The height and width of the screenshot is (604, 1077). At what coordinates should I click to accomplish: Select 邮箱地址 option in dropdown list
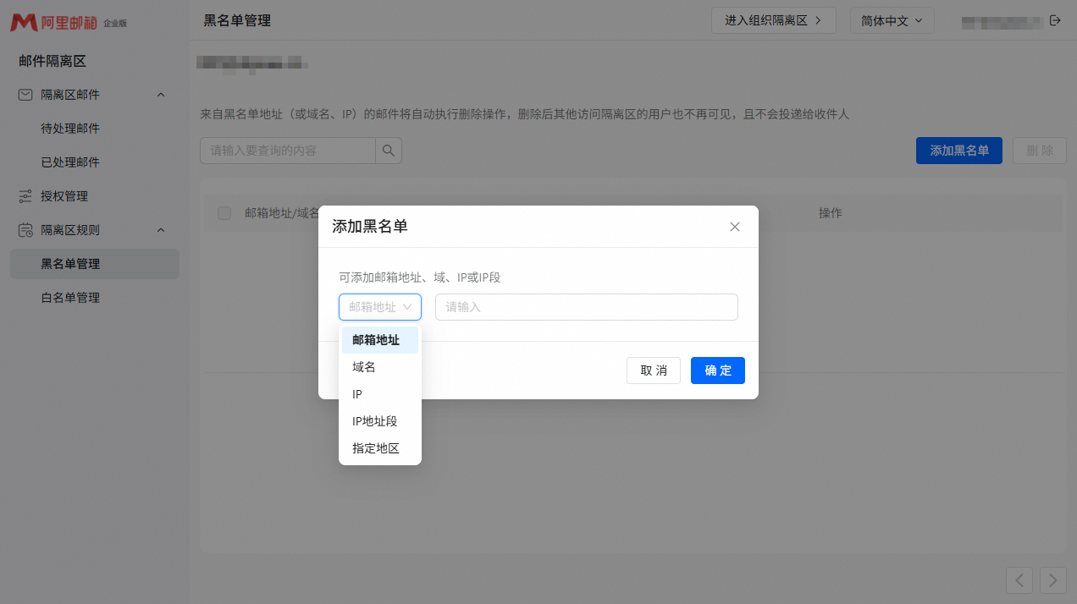click(380, 340)
